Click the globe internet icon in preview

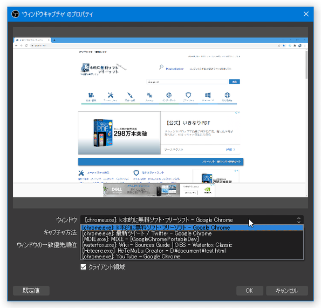pyautogui.click(x=169, y=95)
